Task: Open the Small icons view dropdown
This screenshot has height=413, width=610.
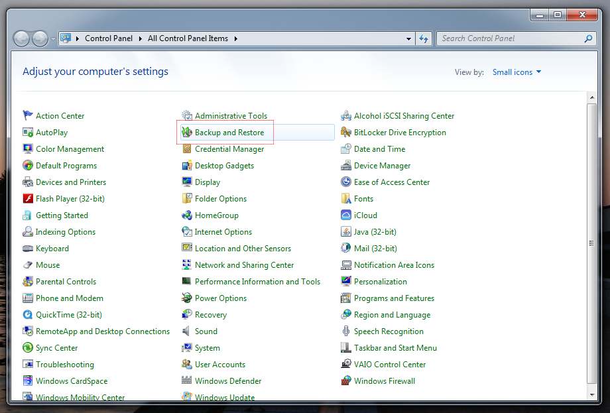Action: [517, 72]
